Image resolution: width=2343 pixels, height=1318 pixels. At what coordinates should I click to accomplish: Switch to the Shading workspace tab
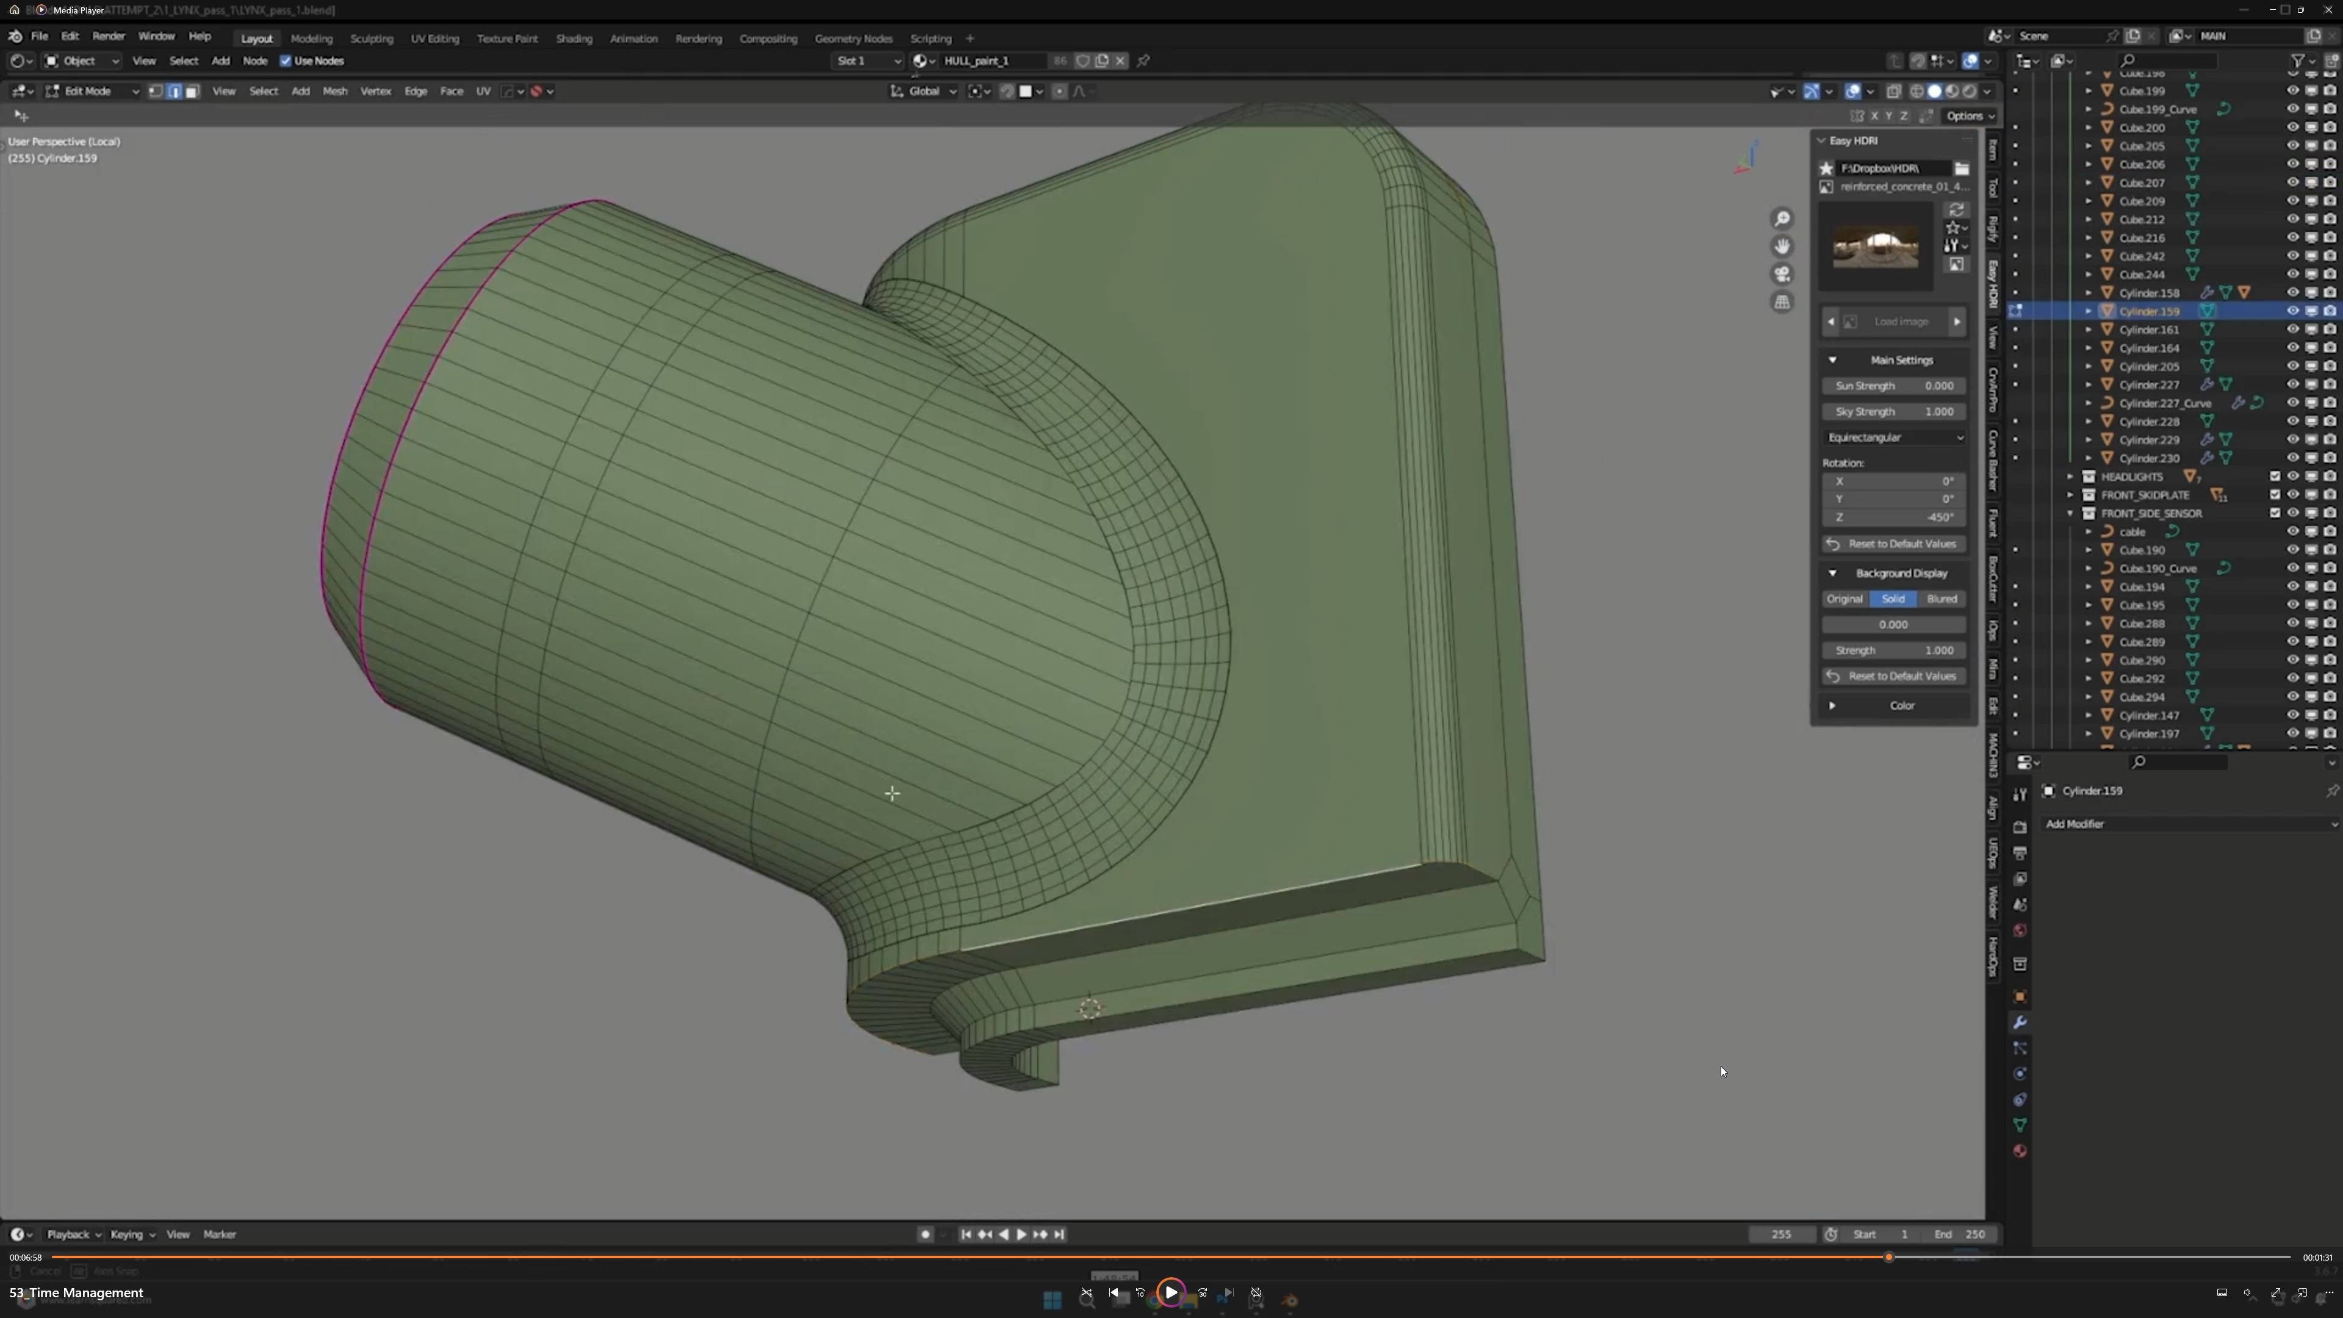(x=573, y=38)
